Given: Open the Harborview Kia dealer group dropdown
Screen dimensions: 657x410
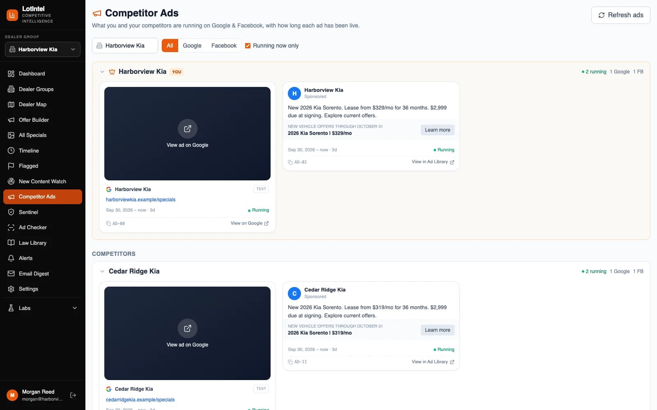Looking at the screenshot, I should pos(43,50).
